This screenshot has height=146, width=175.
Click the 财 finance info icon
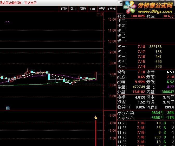[x=8, y=108]
